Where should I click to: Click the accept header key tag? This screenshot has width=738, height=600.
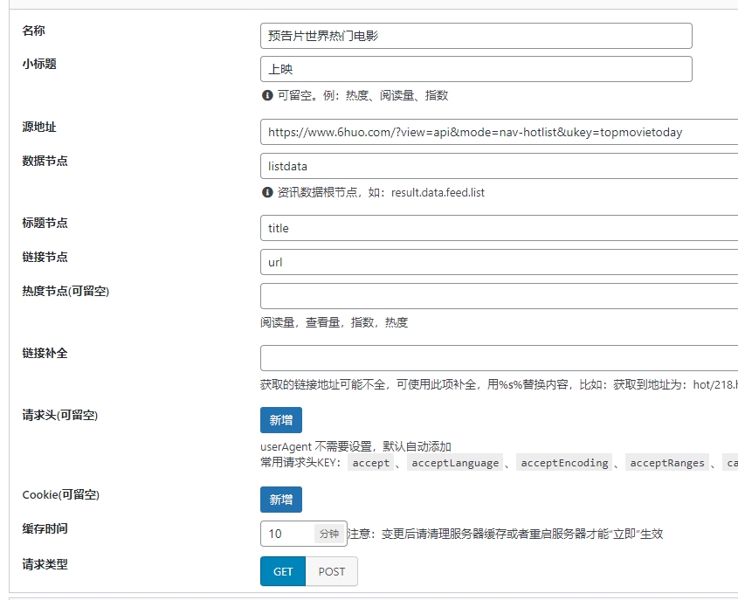coord(371,463)
